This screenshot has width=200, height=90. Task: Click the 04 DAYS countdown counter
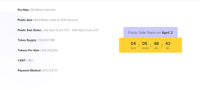coord(133,45)
